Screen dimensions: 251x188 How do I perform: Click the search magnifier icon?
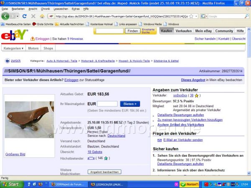(246, 16)
